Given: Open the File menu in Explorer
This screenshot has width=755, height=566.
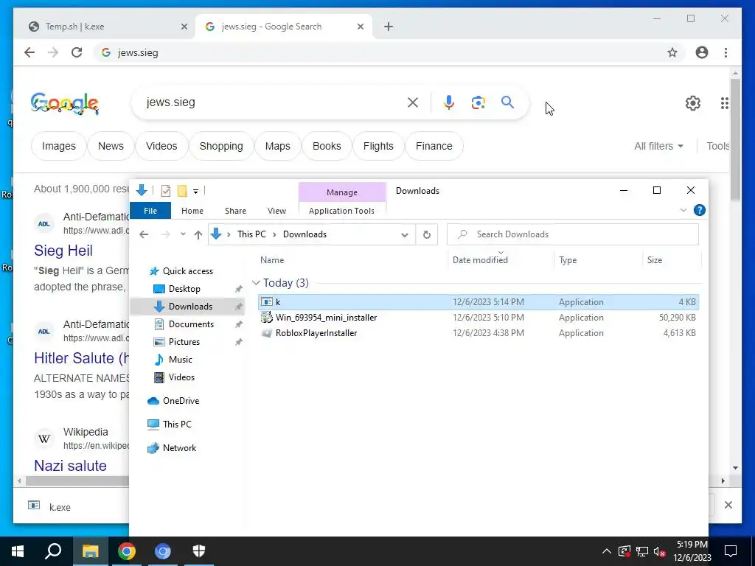Looking at the screenshot, I should click(150, 211).
